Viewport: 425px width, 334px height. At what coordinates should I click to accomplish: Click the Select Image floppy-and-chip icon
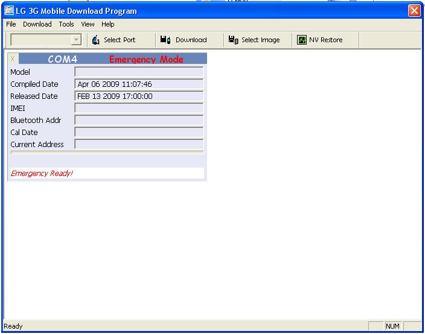click(x=233, y=40)
